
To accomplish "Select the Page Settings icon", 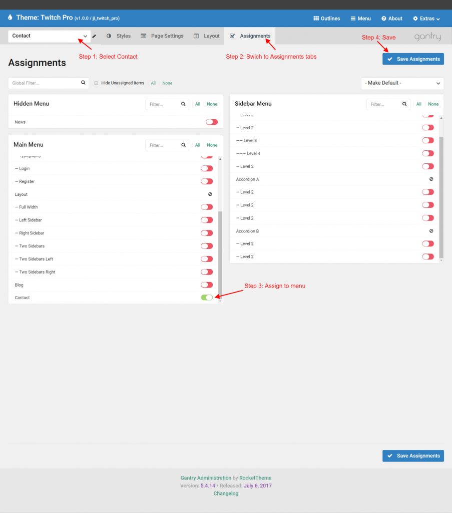I will coord(144,36).
